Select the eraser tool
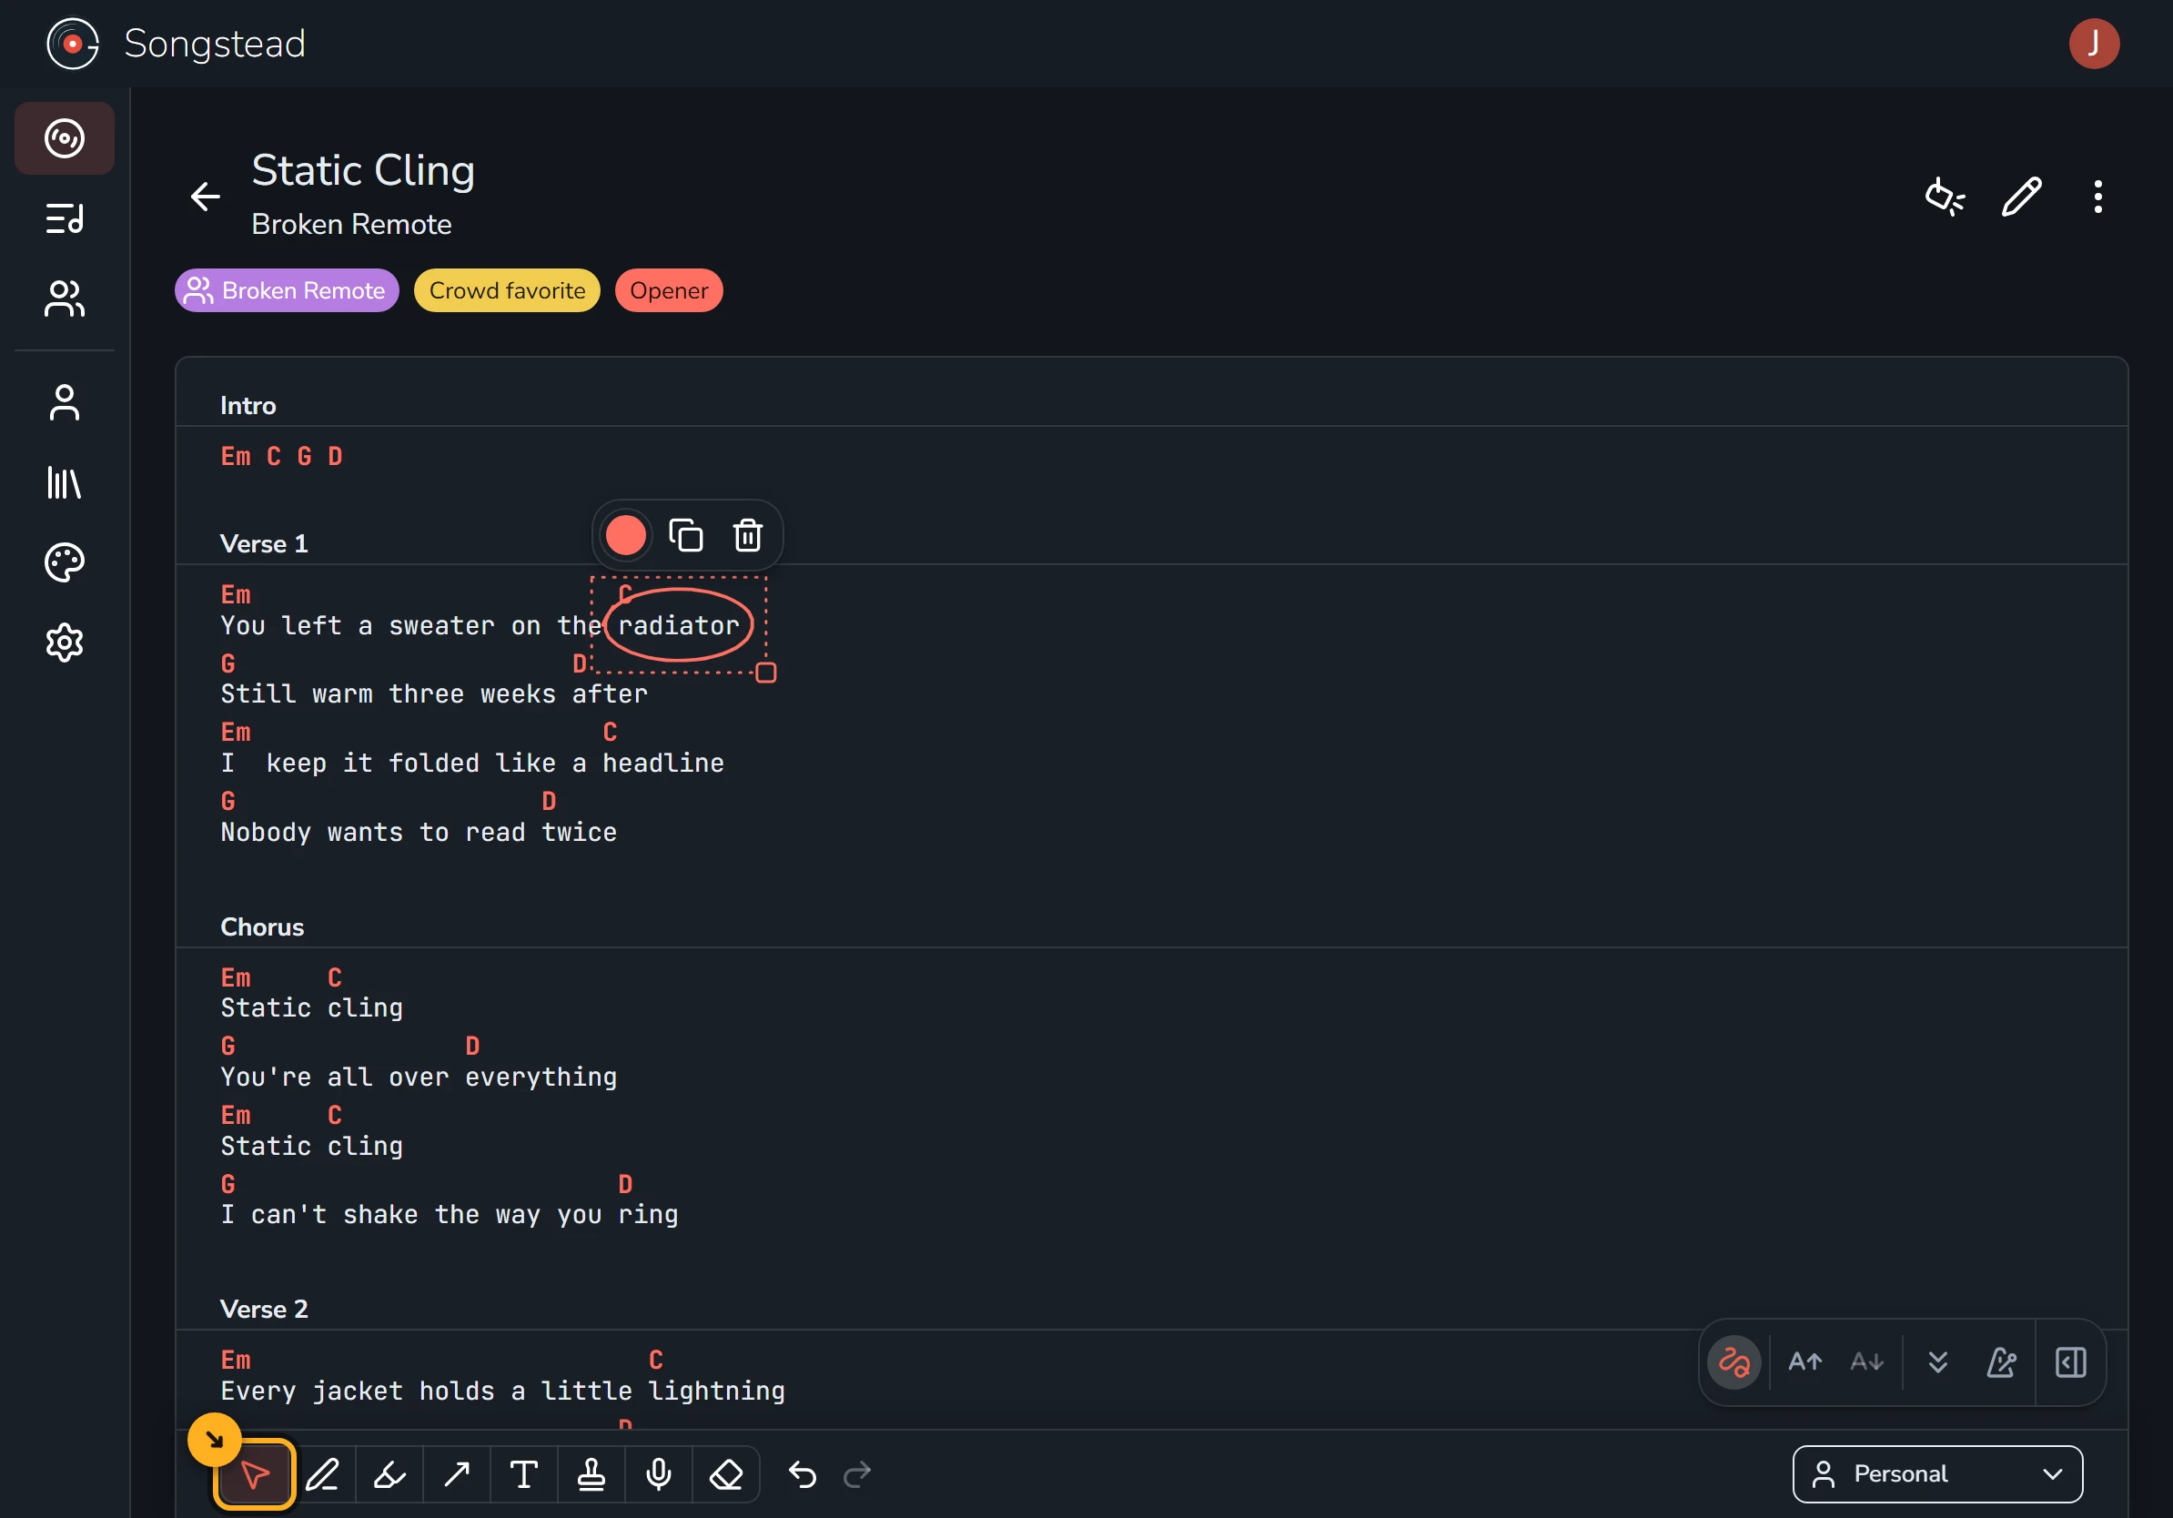Image resolution: width=2173 pixels, height=1518 pixels. (x=726, y=1473)
